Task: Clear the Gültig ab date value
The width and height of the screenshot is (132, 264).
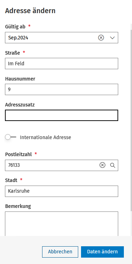Action: pos(101,38)
